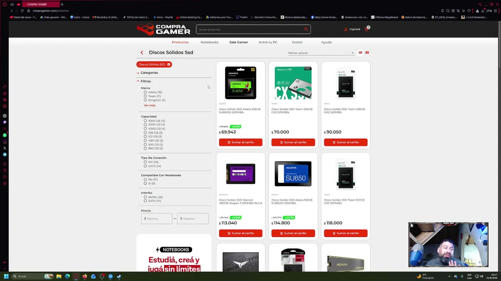Filter by 1000 GB capacity
The height and width of the screenshot is (281, 501).
click(145, 121)
